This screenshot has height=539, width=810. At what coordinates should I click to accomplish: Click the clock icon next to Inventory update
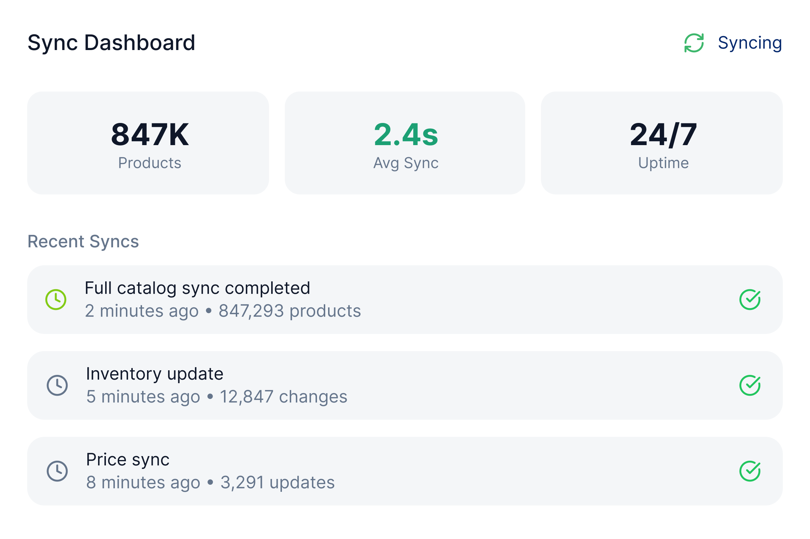click(57, 385)
